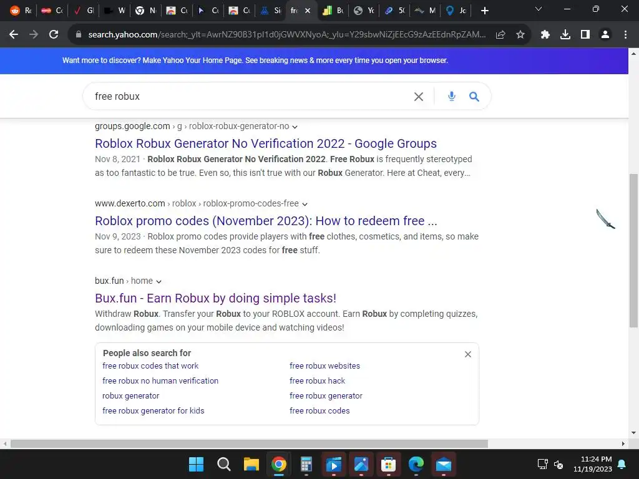Switch to the 'Jc' tab

[456, 11]
